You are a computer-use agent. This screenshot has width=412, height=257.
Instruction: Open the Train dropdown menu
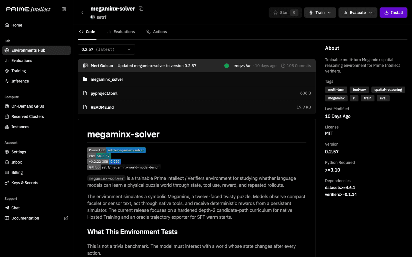pyautogui.click(x=320, y=12)
